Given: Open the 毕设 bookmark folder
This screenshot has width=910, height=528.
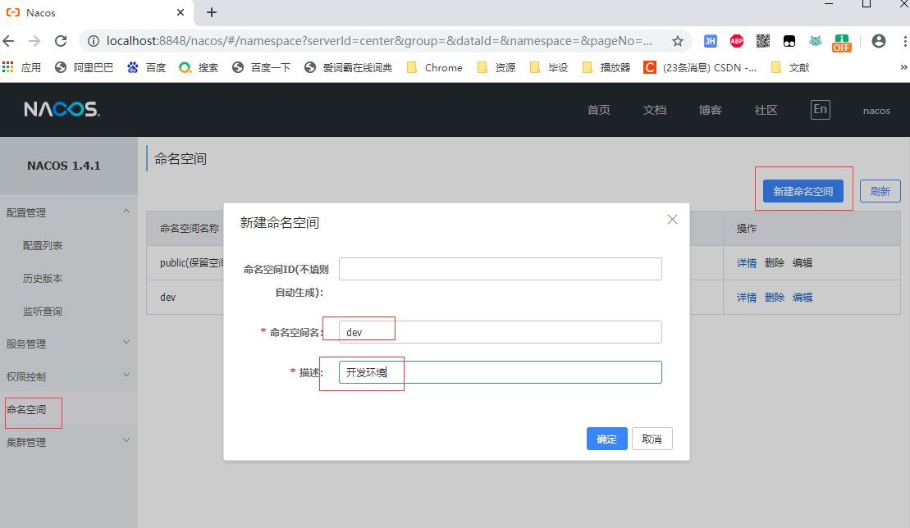Looking at the screenshot, I should (x=548, y=68).
